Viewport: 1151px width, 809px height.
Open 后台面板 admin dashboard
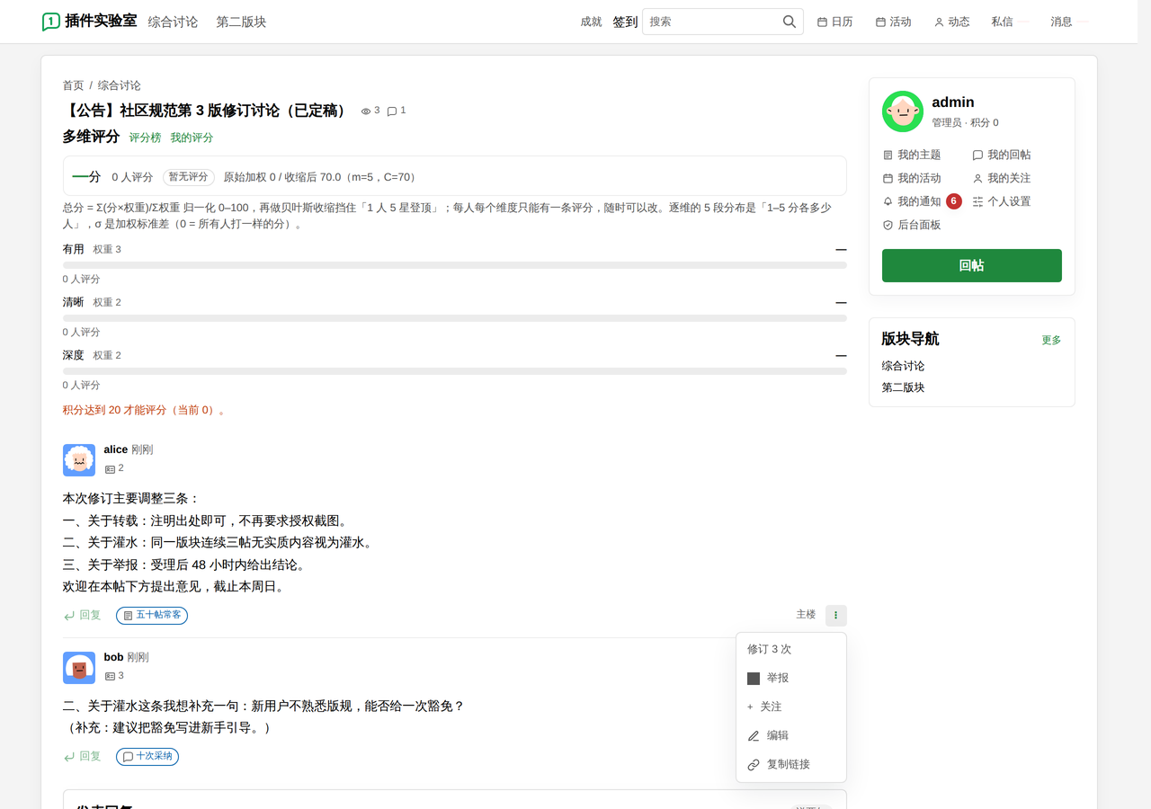912,225
